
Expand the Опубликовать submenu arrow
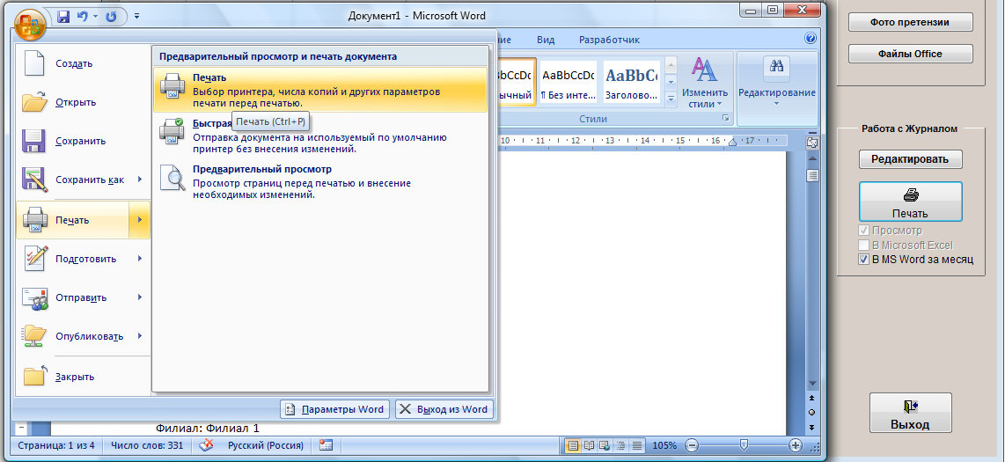[139, 336]
